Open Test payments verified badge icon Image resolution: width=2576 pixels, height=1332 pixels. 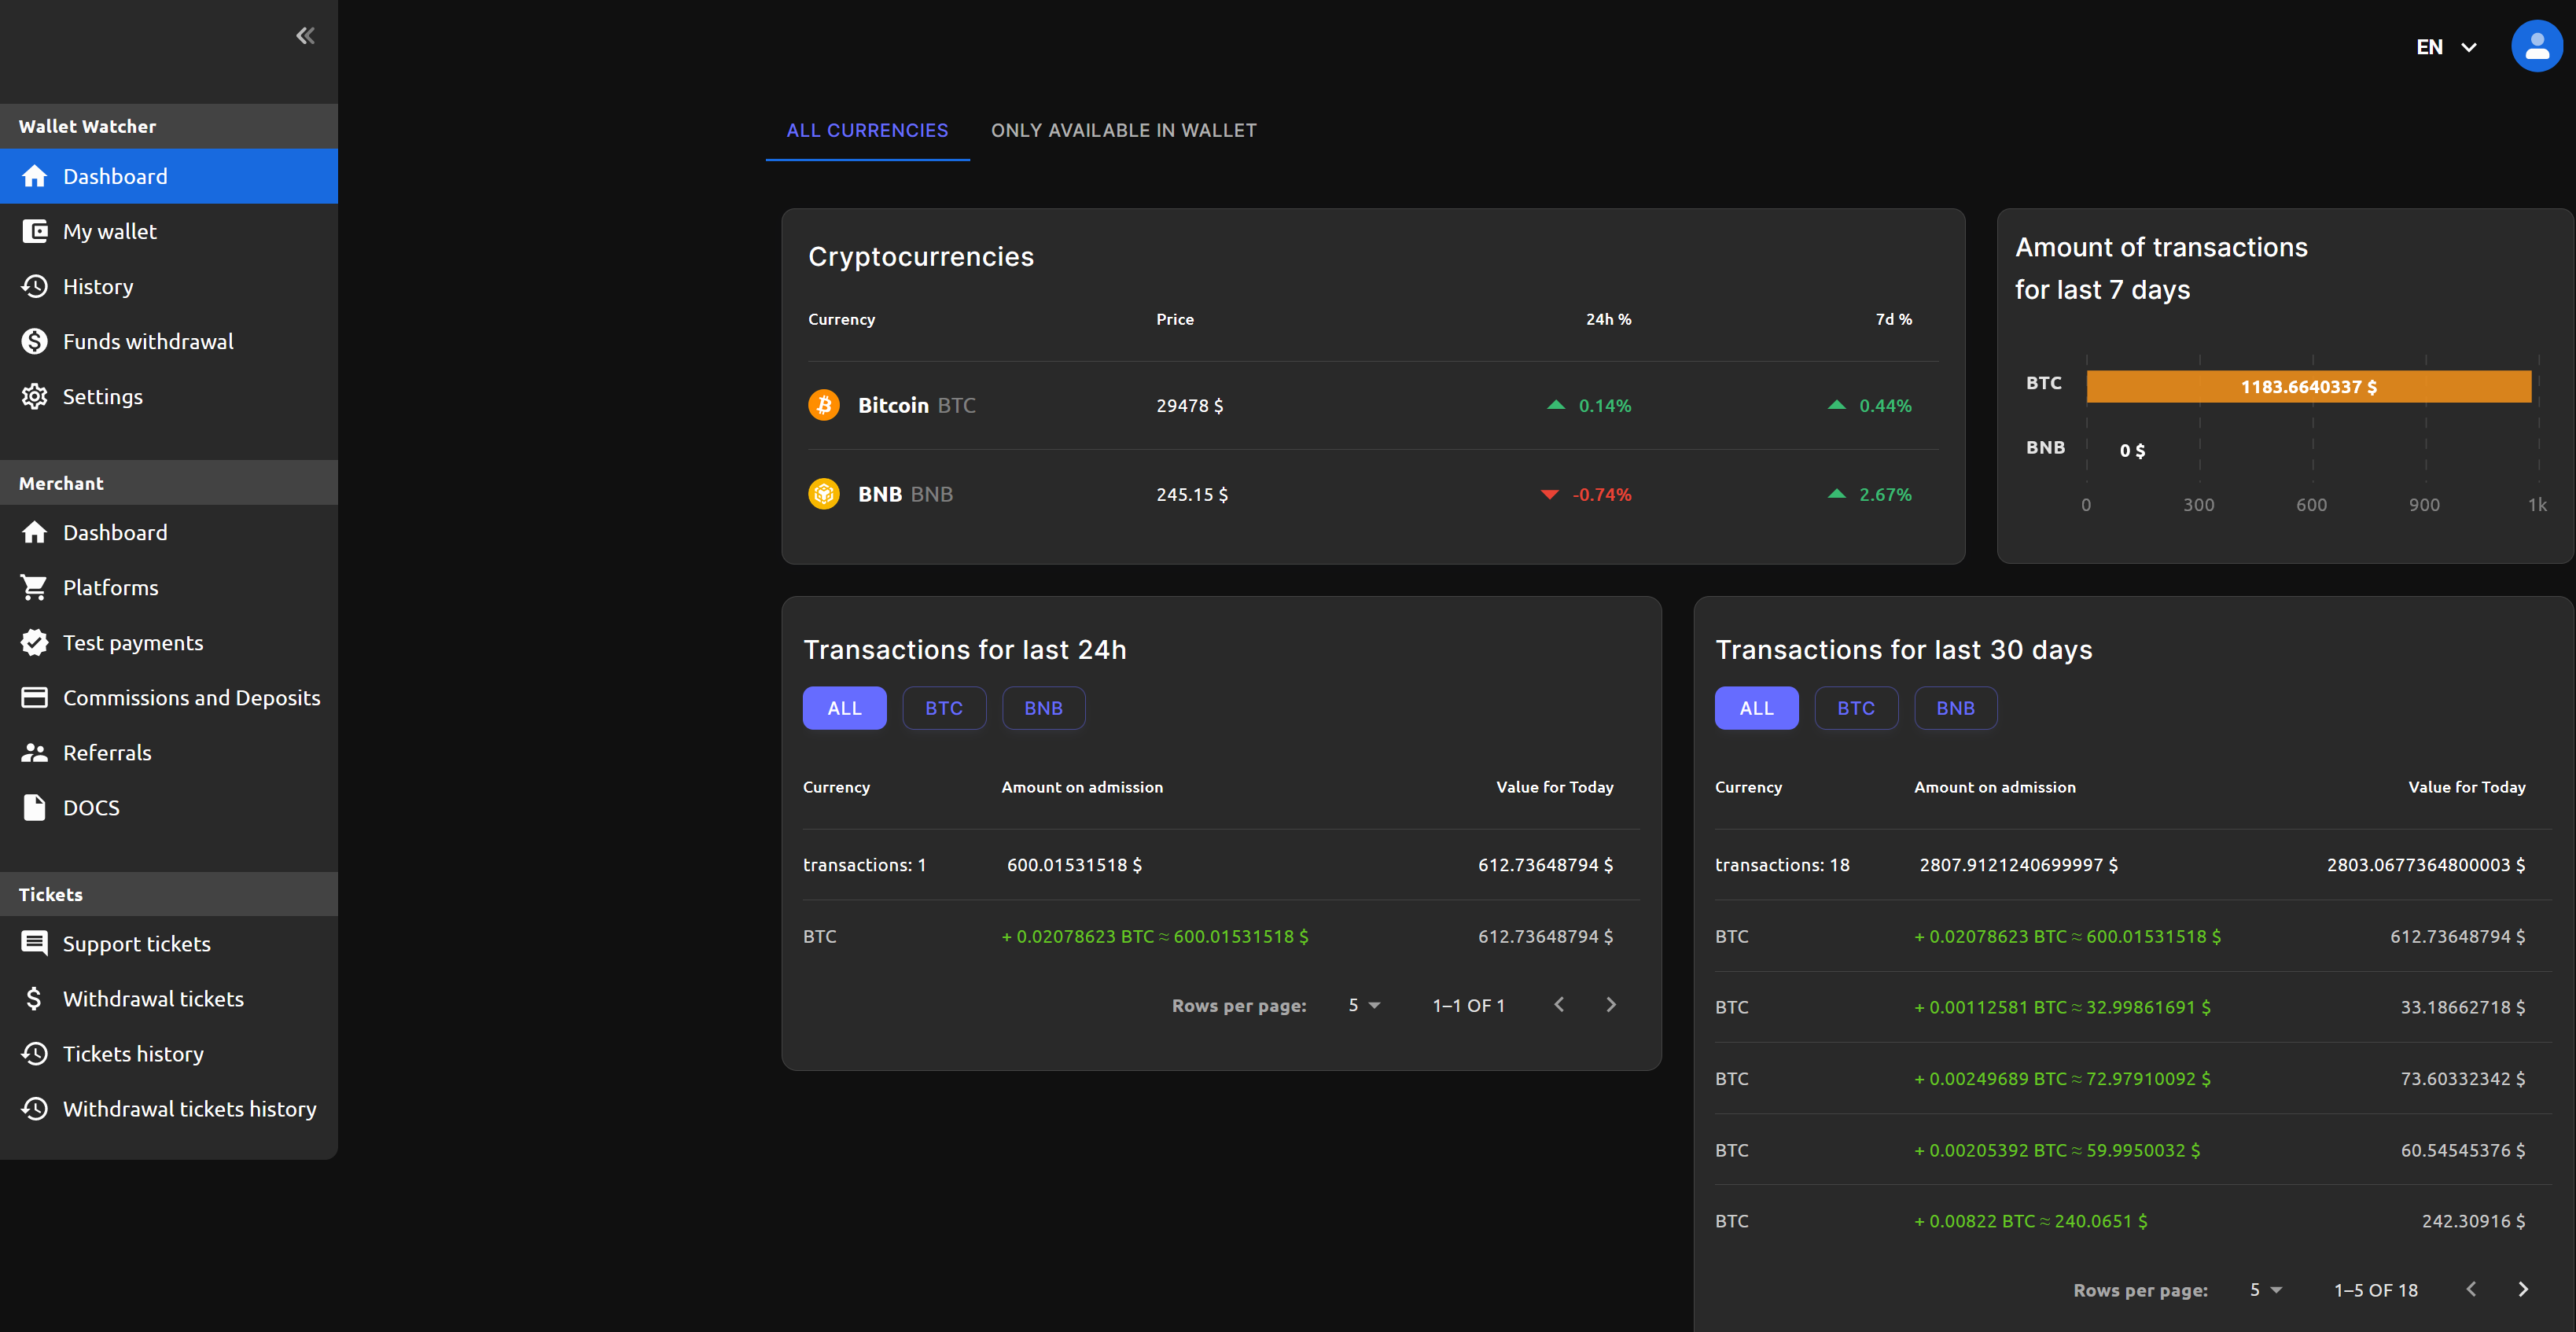[35, 642]
